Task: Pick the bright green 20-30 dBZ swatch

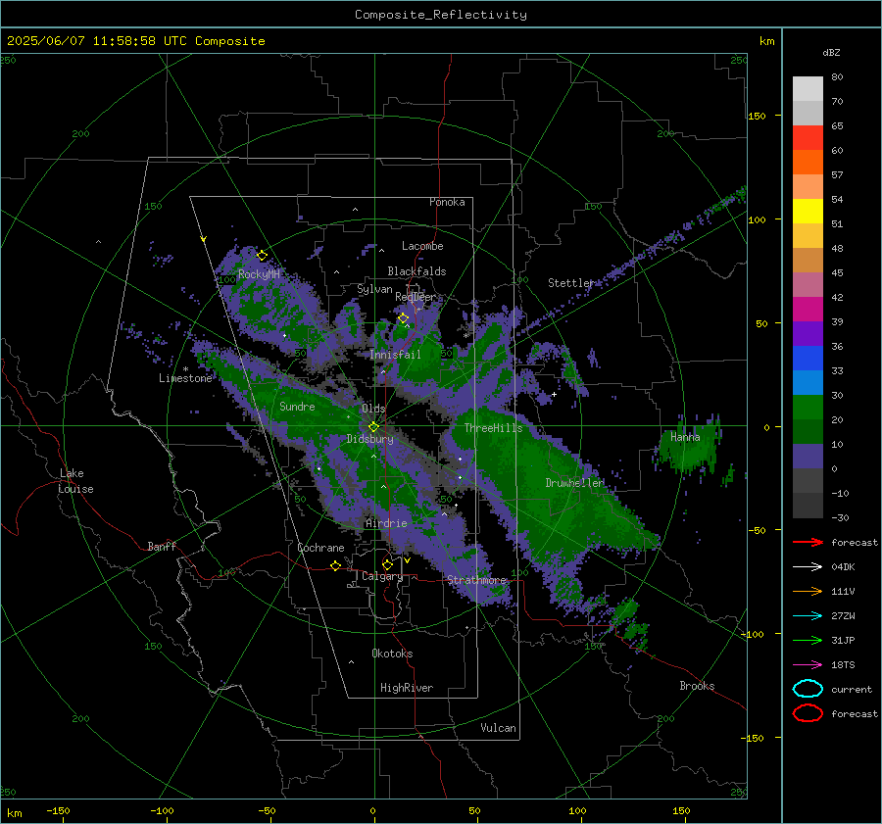Action: tap(808, 408)
